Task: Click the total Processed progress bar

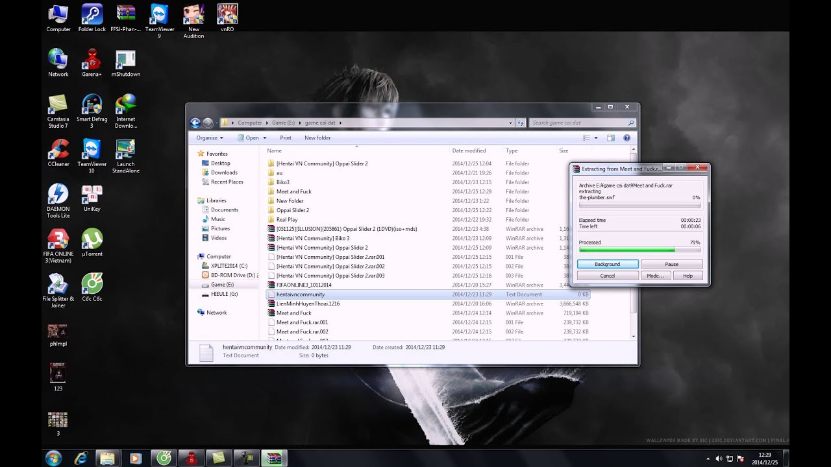Action: 639,249
